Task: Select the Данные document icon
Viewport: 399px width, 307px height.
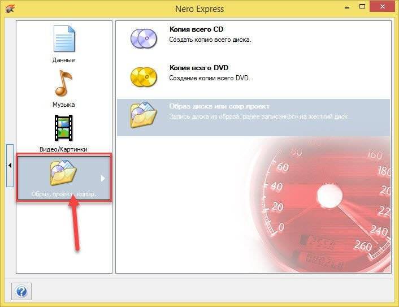Action: 64,38
